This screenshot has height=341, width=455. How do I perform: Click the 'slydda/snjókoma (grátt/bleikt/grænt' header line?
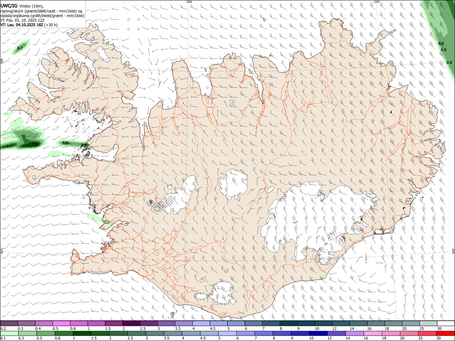(42, 16)
